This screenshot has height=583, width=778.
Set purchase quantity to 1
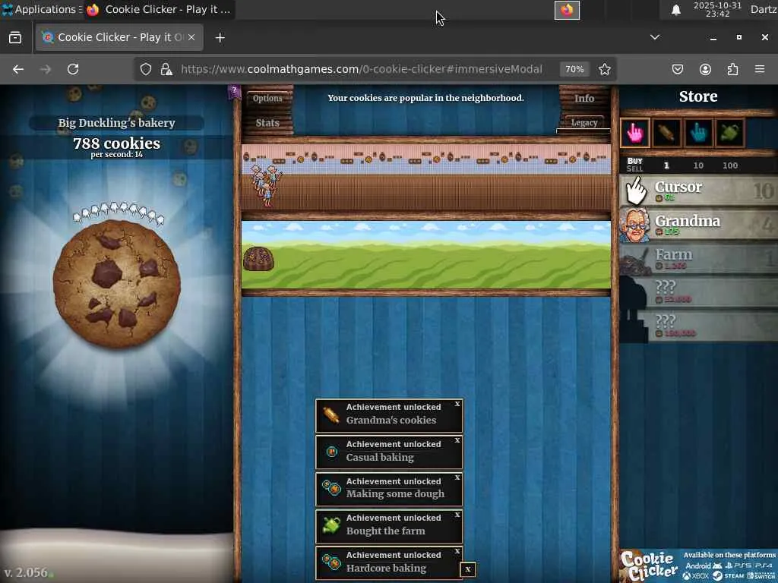(666, 165)
